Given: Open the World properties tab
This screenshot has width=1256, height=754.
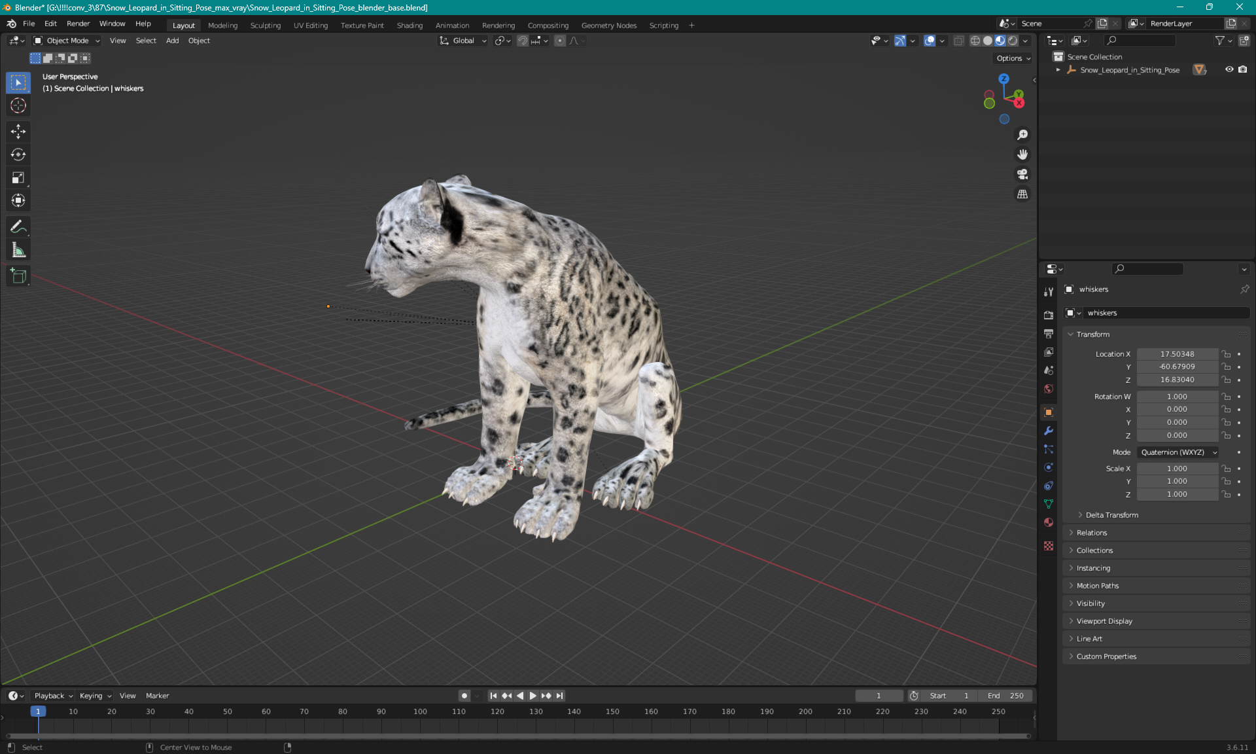Looking at the screenshot, I should pyautogui.click(x=1049, y=389).
